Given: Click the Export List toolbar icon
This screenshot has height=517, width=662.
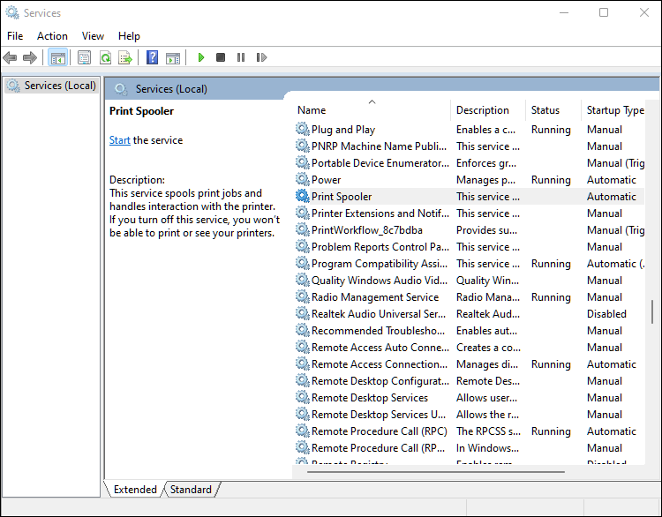Looking at the screenshot, I should coord(125,57).
